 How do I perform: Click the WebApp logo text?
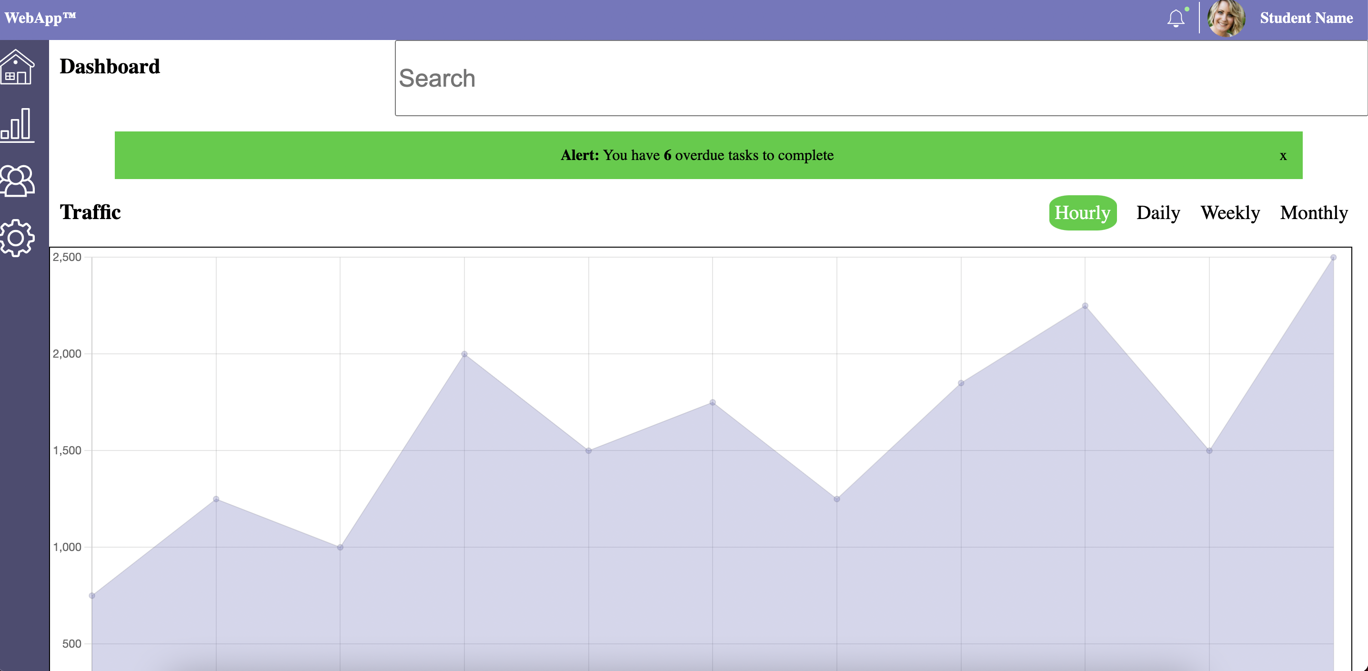tap(40, 18)
